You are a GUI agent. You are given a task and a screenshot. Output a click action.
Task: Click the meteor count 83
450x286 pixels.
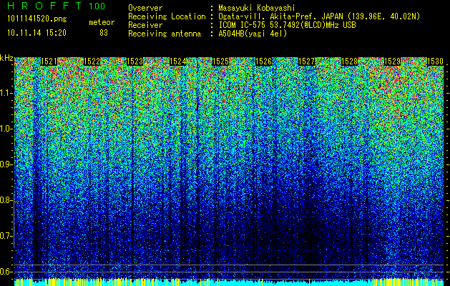pos(104,33)
